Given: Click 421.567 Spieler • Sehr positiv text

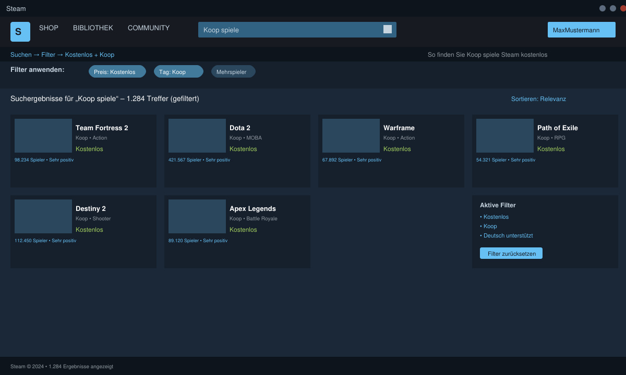Looking at the screenshot, I should click(x=199, y=160).
